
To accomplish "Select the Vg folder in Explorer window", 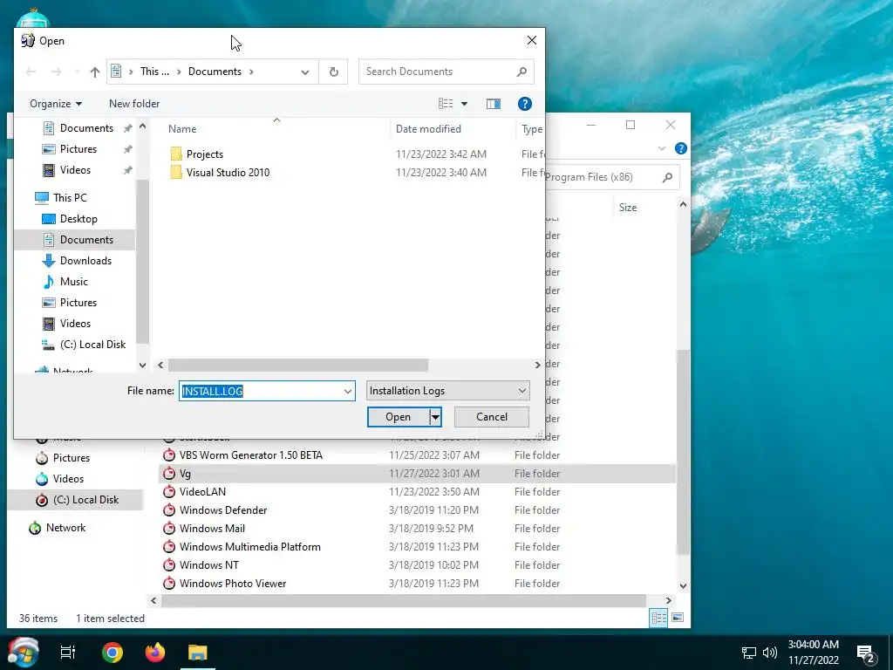I will (x=417, y=474).
